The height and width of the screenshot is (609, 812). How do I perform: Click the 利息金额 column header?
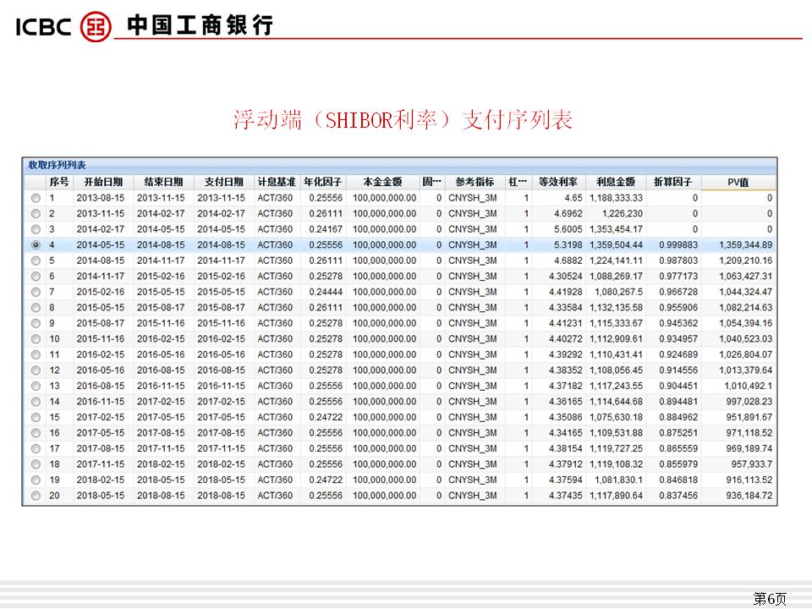click(616, 182)
